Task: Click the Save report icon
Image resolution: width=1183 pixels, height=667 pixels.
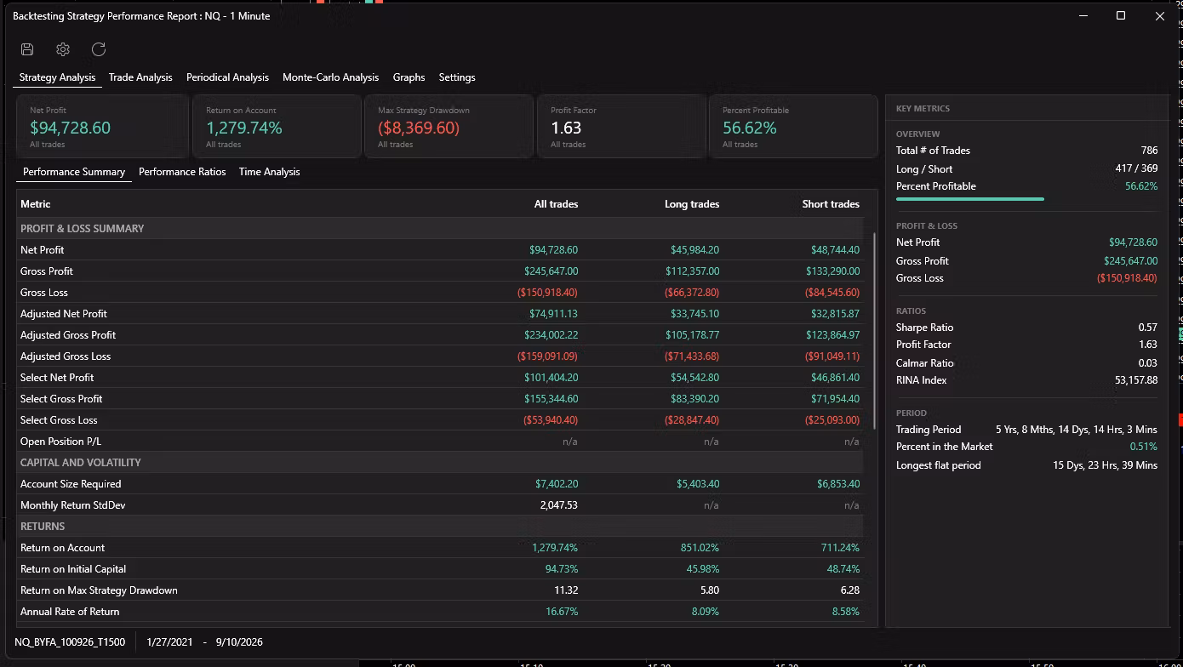Action: pos(27,49)
